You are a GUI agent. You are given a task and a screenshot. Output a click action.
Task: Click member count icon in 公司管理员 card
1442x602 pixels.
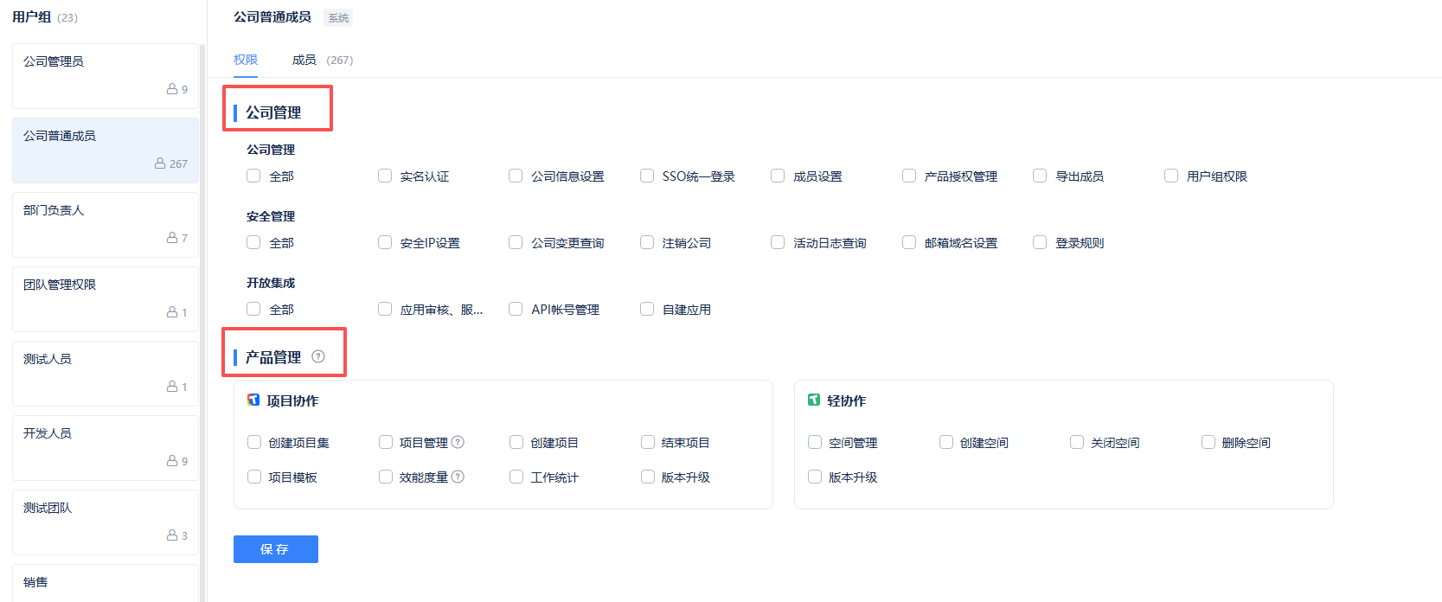tap(172, 89)
